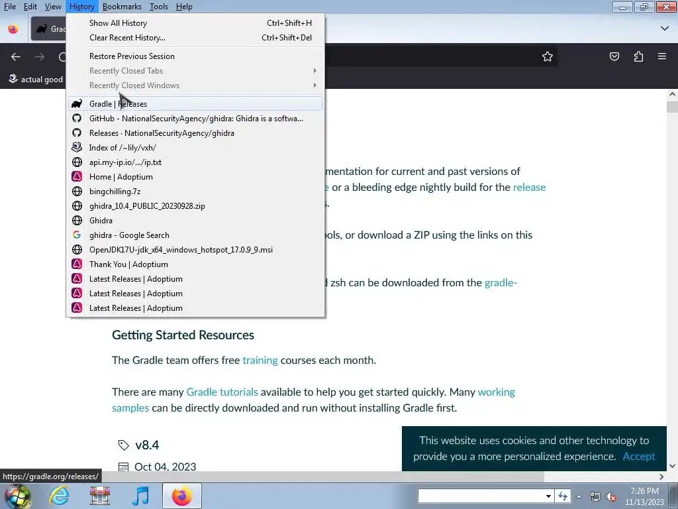Open the Tools menu
Image resolution: width=678 pixels, height=509 pixels.
coord(158,7)
